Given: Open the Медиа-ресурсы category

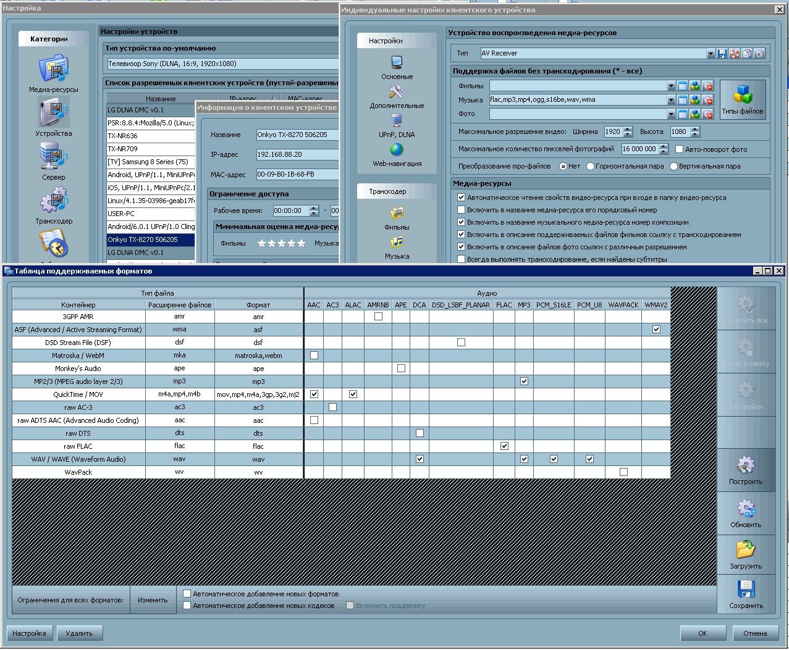Looking at the screenshot, I should coord(54,69).
